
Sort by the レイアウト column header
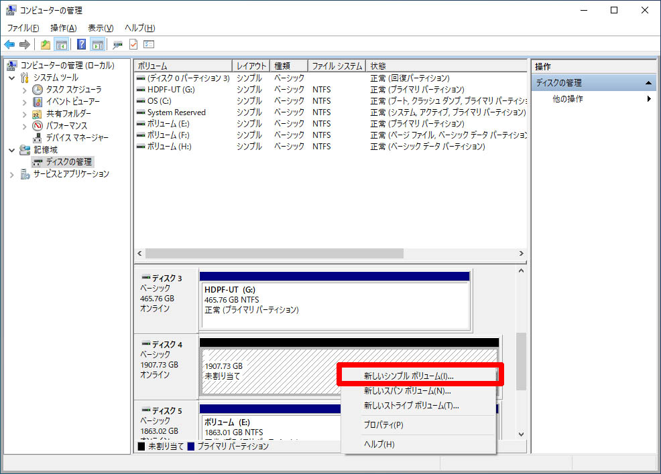coord(251,66)
